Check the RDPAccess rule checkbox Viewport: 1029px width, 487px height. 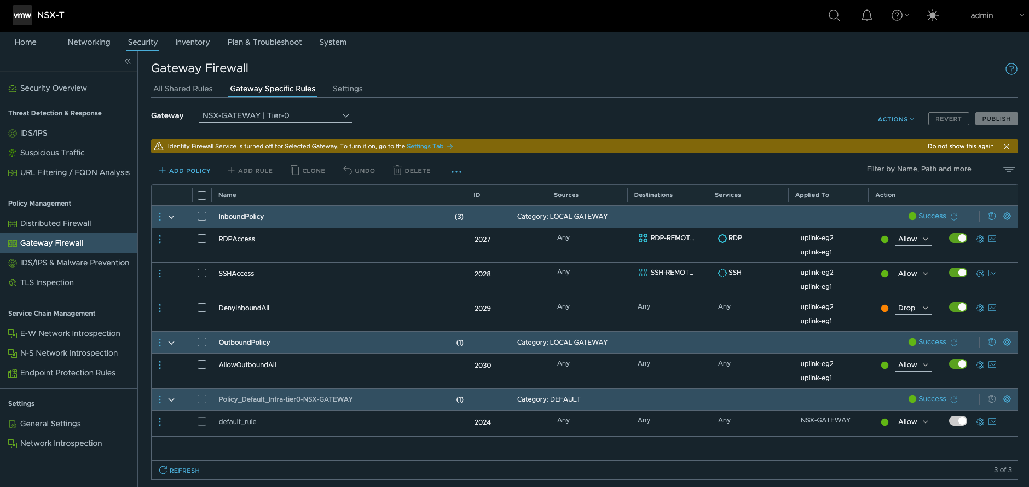202,239
